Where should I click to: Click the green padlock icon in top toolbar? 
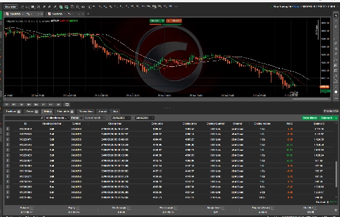pyautogui.click(x=61, y=7)
